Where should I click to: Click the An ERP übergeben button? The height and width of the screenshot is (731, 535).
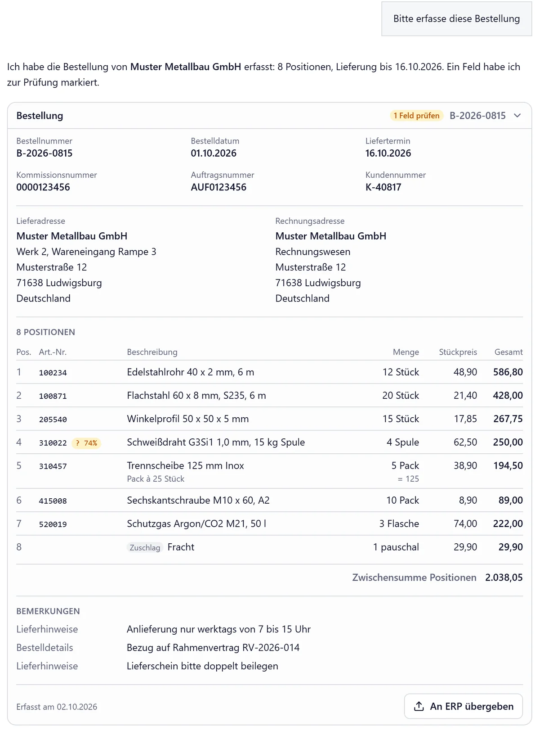coord(463,706)
